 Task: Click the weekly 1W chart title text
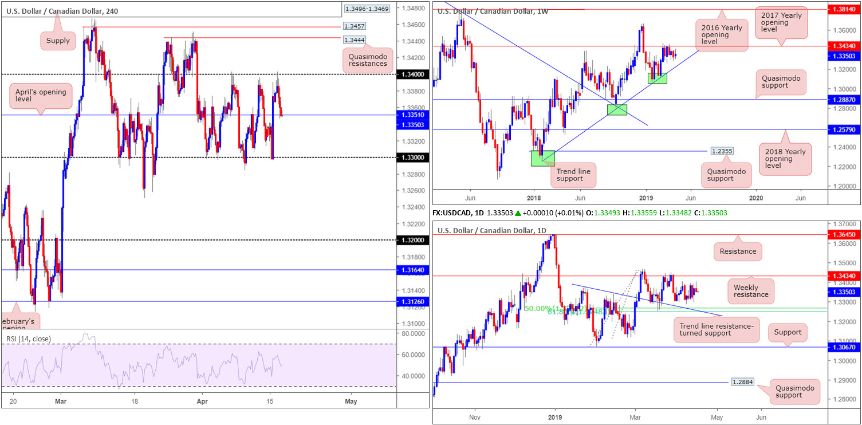coord(493,11)
